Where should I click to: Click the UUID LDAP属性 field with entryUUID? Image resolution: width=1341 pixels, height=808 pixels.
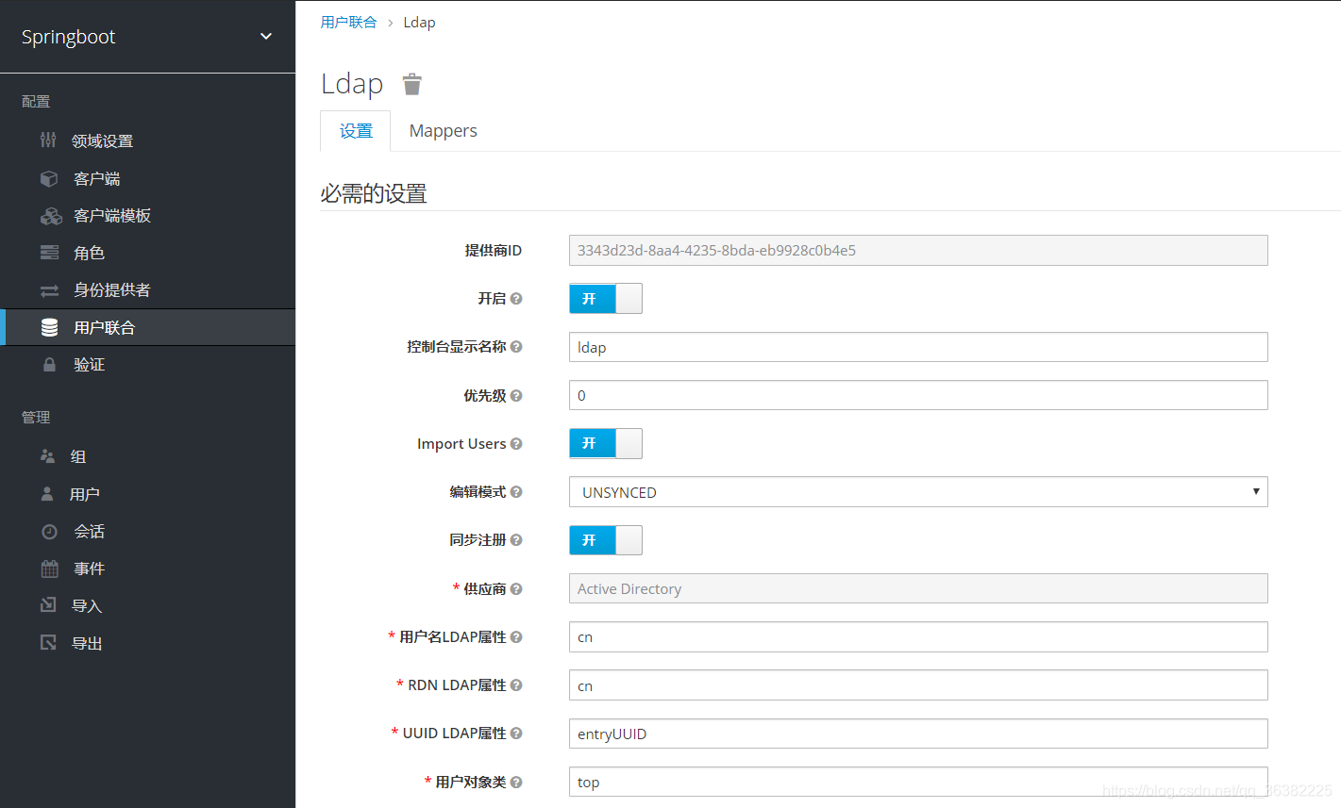[918, 734]
